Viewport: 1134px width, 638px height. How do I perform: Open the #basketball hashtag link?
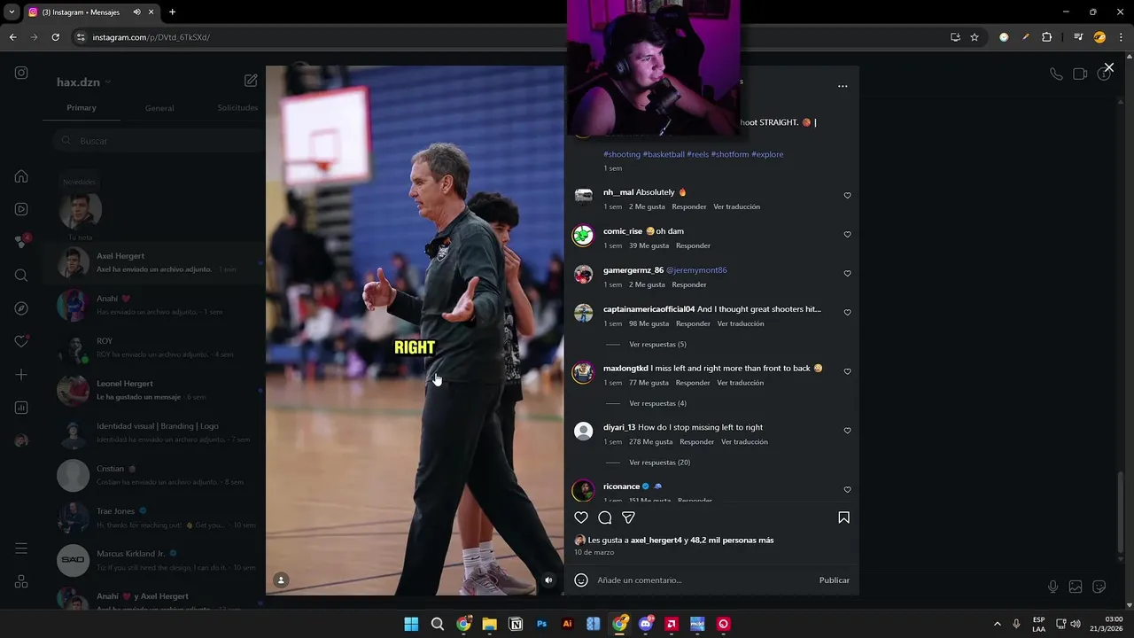[664, 154]
